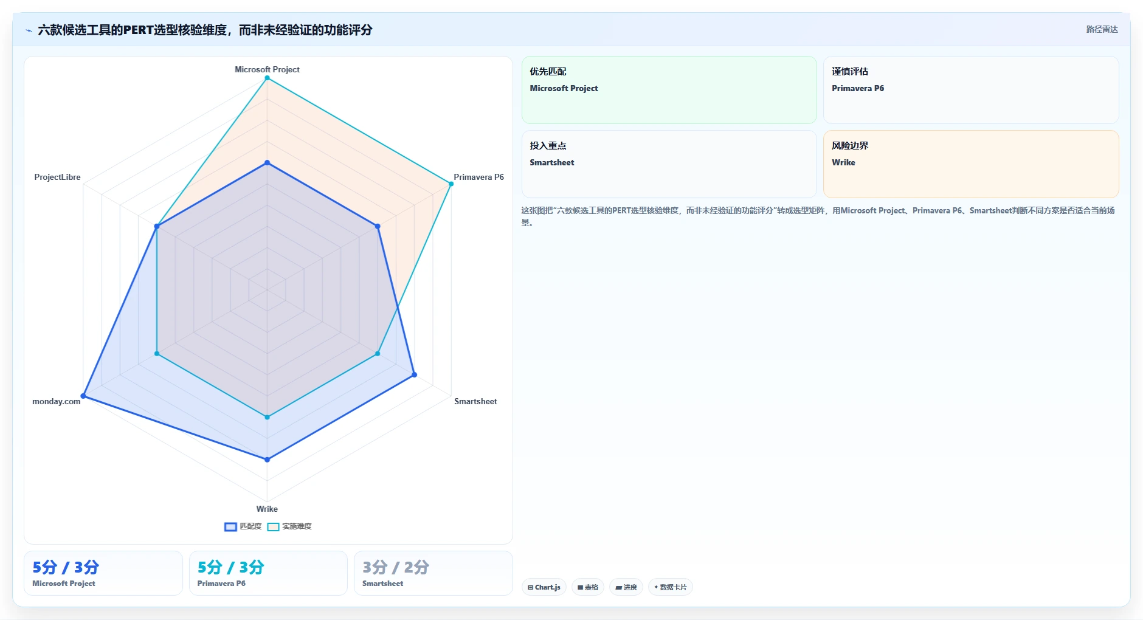The width and height of the screenshot is (1143, 620).
Task: Open the 谨慎评估 Primavera P6 card
Action: point(971,90)
